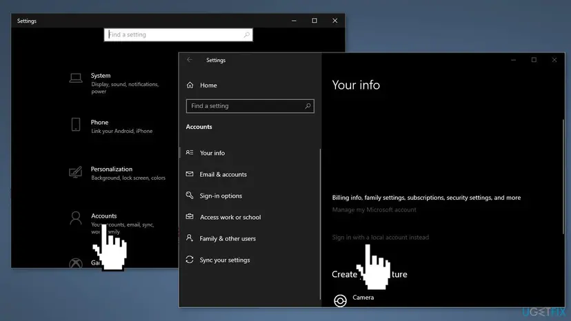Viewport: 571px width, 321px height.
Task: Click the Access work or school briefcase icon
Action: [x=190, y=216]
